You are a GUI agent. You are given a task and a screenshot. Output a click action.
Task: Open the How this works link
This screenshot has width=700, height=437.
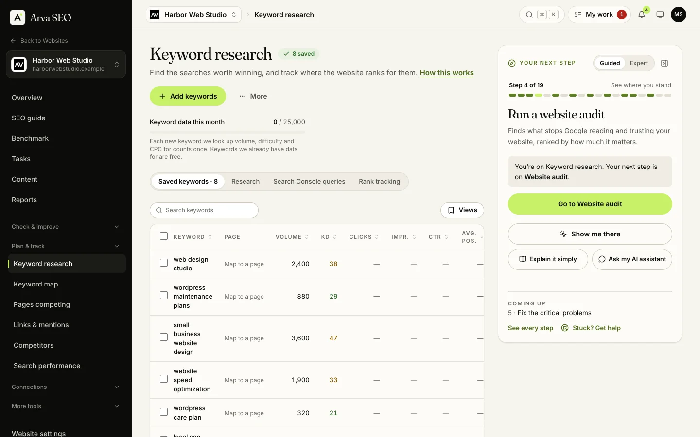coord(447,73)
